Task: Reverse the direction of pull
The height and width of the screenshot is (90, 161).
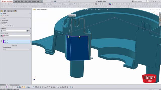Action: [2, 35]
